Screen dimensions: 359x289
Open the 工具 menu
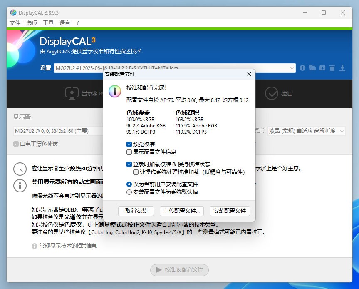coord(48,23)
